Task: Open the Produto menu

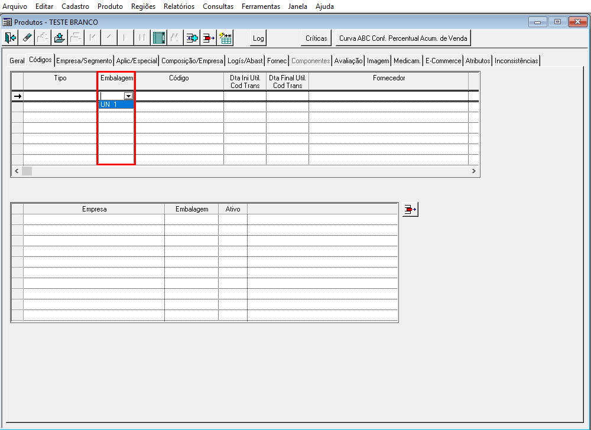Action: coord(110,6)
